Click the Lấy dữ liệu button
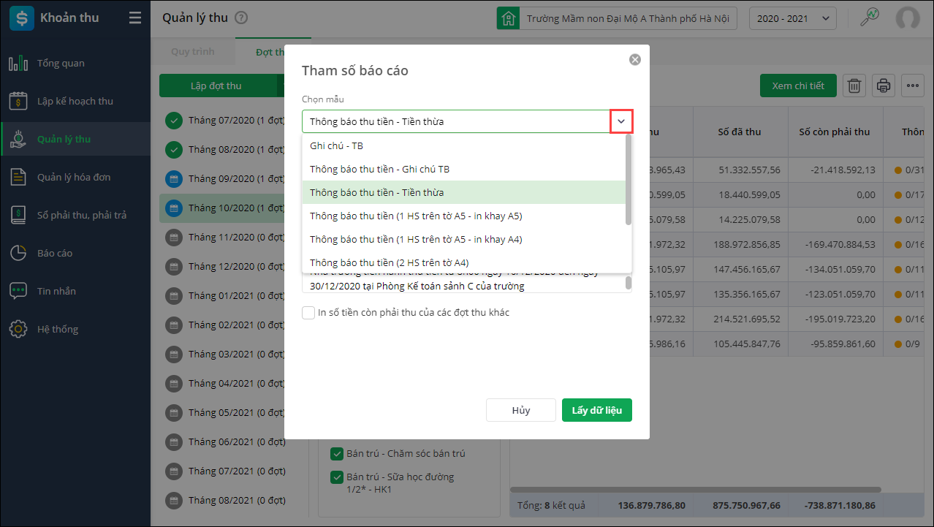 pyautogui.click(x=596, y=410)
